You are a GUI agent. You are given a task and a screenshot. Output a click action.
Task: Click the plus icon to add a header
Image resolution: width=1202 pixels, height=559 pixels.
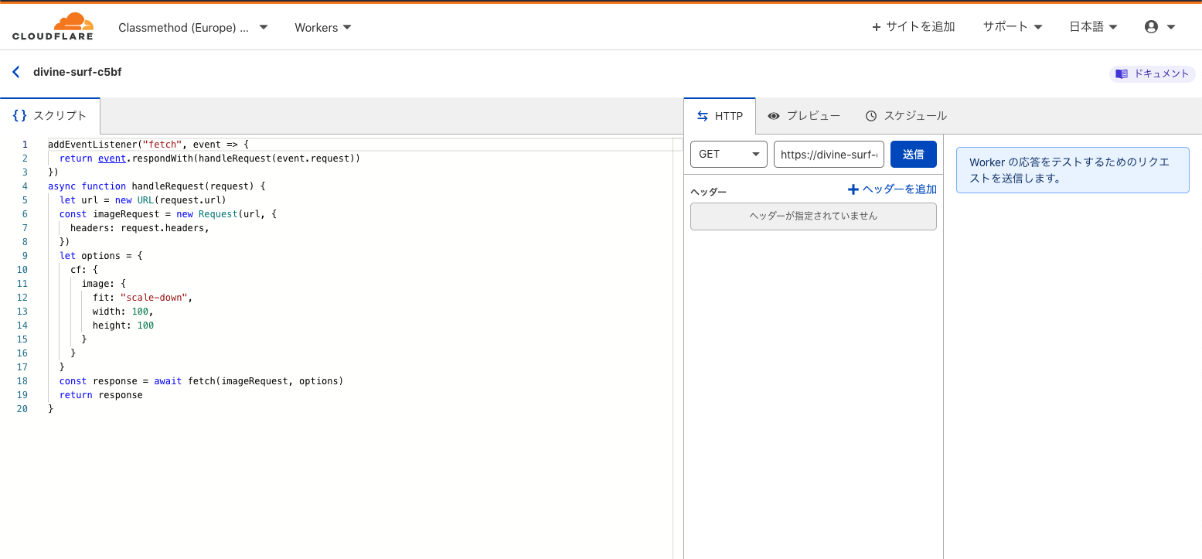pyautogui.click(x=853, y=189)
